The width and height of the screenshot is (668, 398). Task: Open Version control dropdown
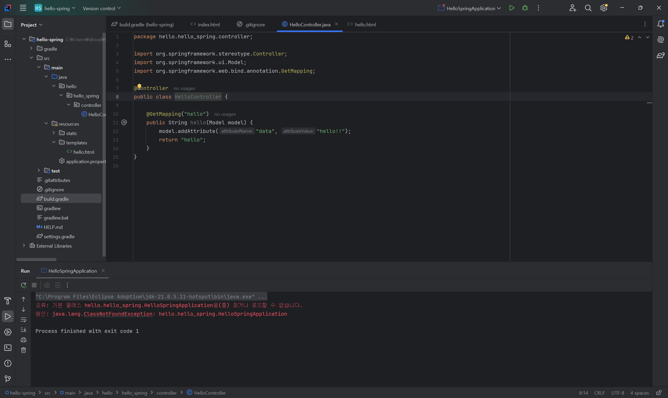pyautogui.click(x=102, y=8)
